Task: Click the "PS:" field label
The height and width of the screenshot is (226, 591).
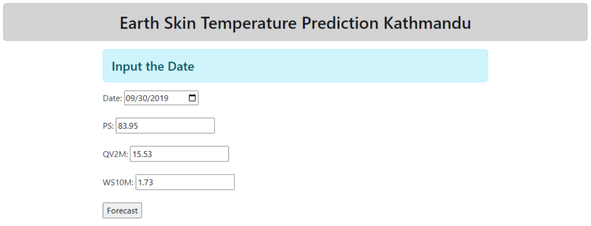Action: click(108, 126)
